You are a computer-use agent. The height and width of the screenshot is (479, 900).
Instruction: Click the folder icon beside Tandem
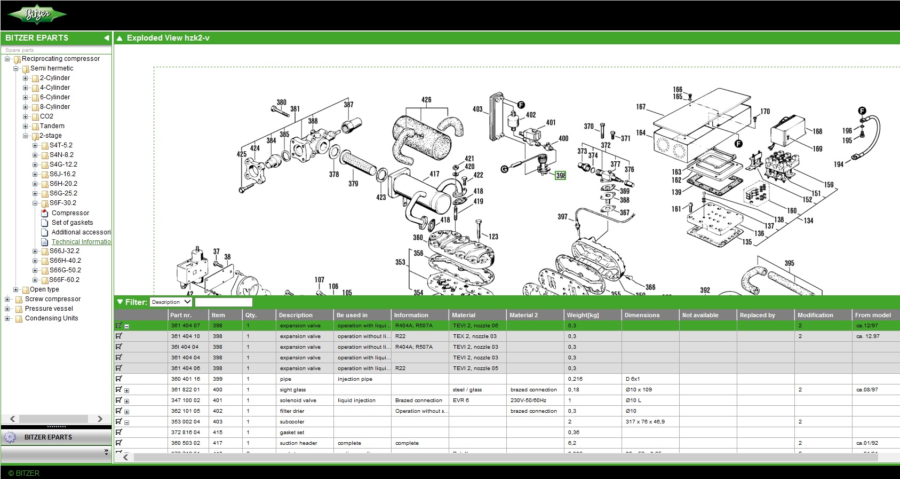pyautogui.click(x=35, y=127)
